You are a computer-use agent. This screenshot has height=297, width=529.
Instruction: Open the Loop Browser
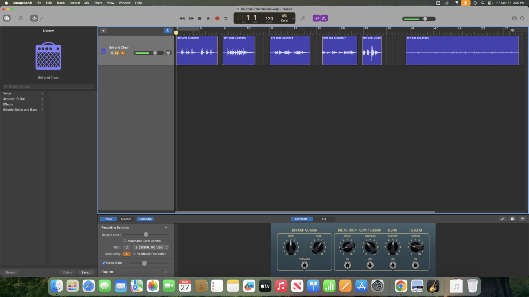point(522,18)
